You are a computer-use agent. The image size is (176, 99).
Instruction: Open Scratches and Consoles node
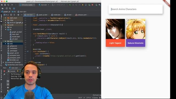click(x=14, y=65)
